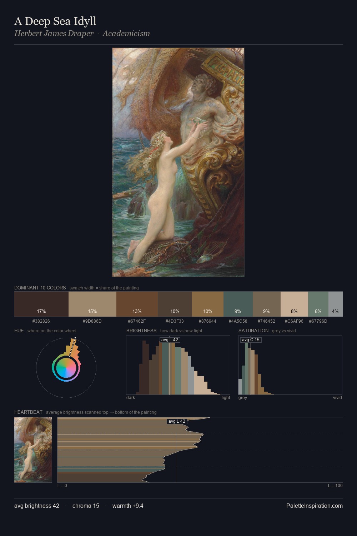This screenshot has width=357, height=536.
Task: Click the avg brightness 42 footer text
Action: pyautogui.click(x=37, y=506)
